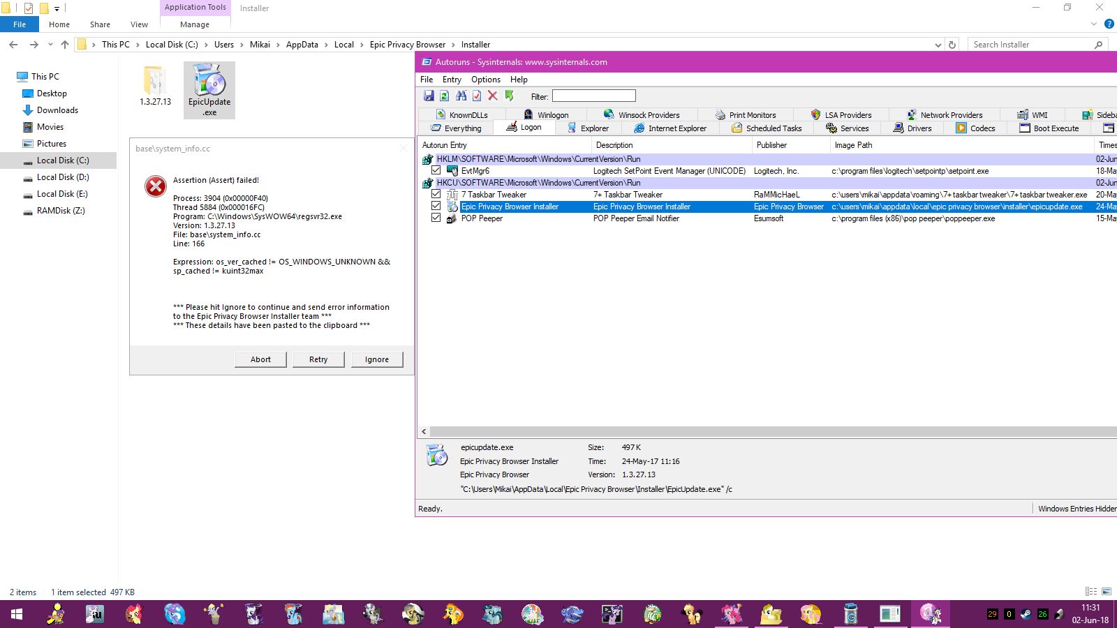
Task: Click the Properties icon in Explorer title bar
Action: pyautogui.click(x=29, y=8)
